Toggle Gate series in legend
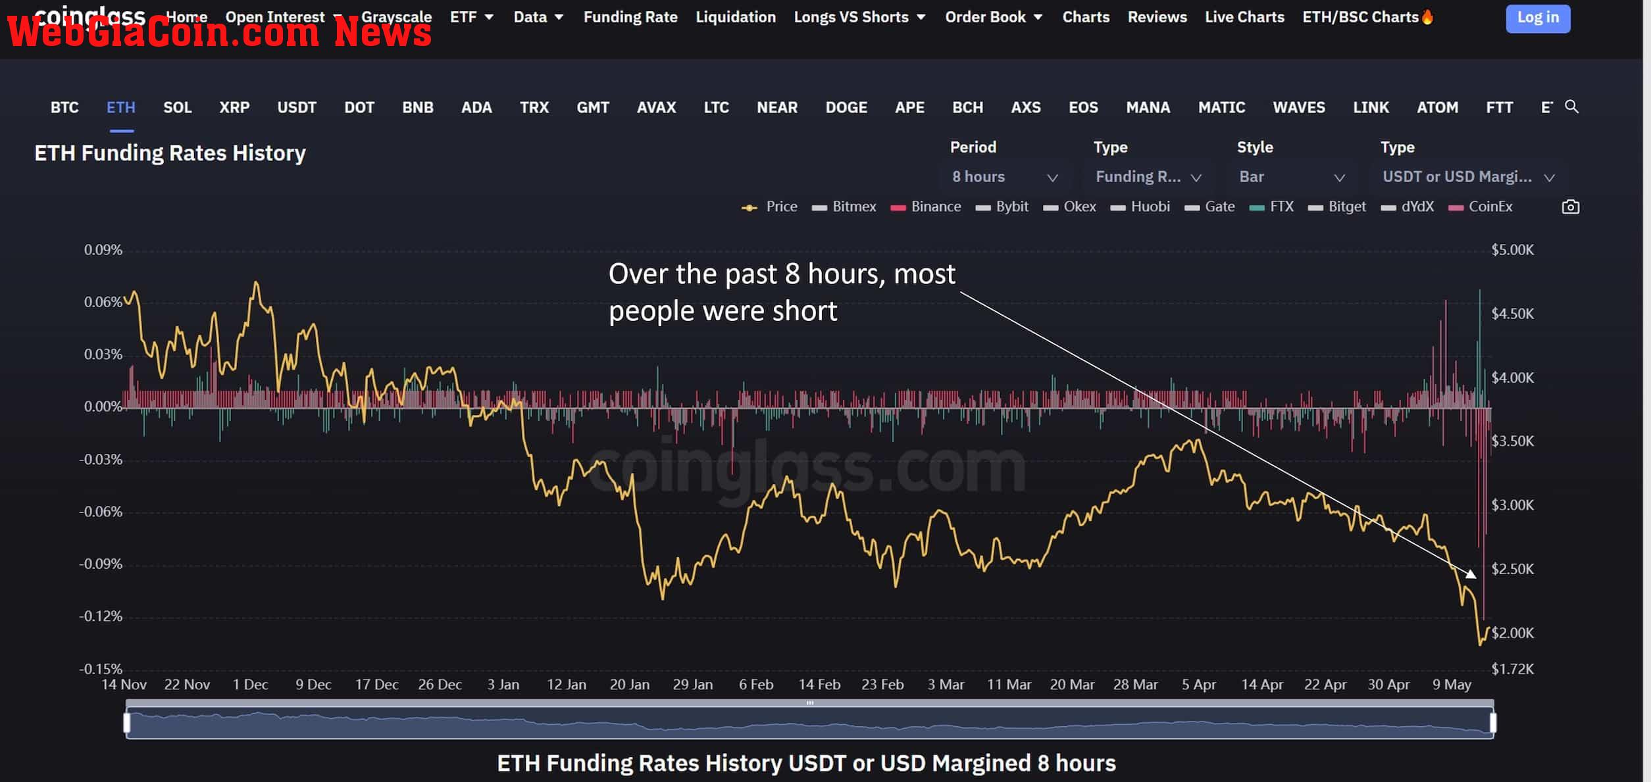Screen dimensions: 1651x782 tap(1209, 207)
